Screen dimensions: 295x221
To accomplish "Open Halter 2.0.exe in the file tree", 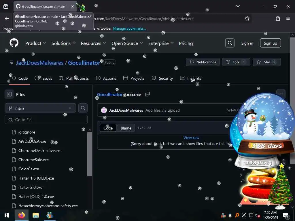I will click(x=30, y=187).
